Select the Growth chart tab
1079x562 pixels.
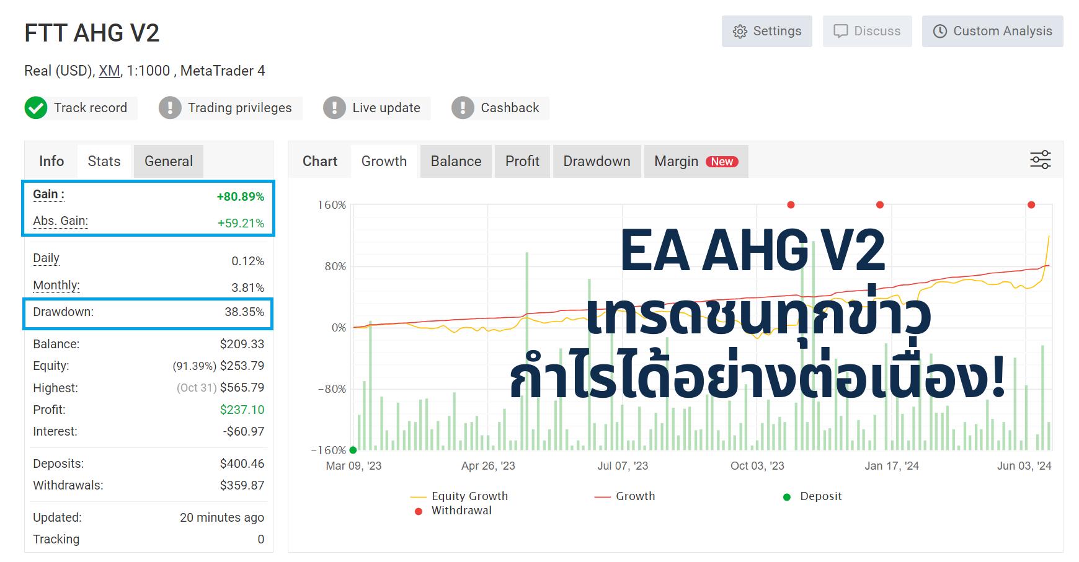(x=384, y=161)
